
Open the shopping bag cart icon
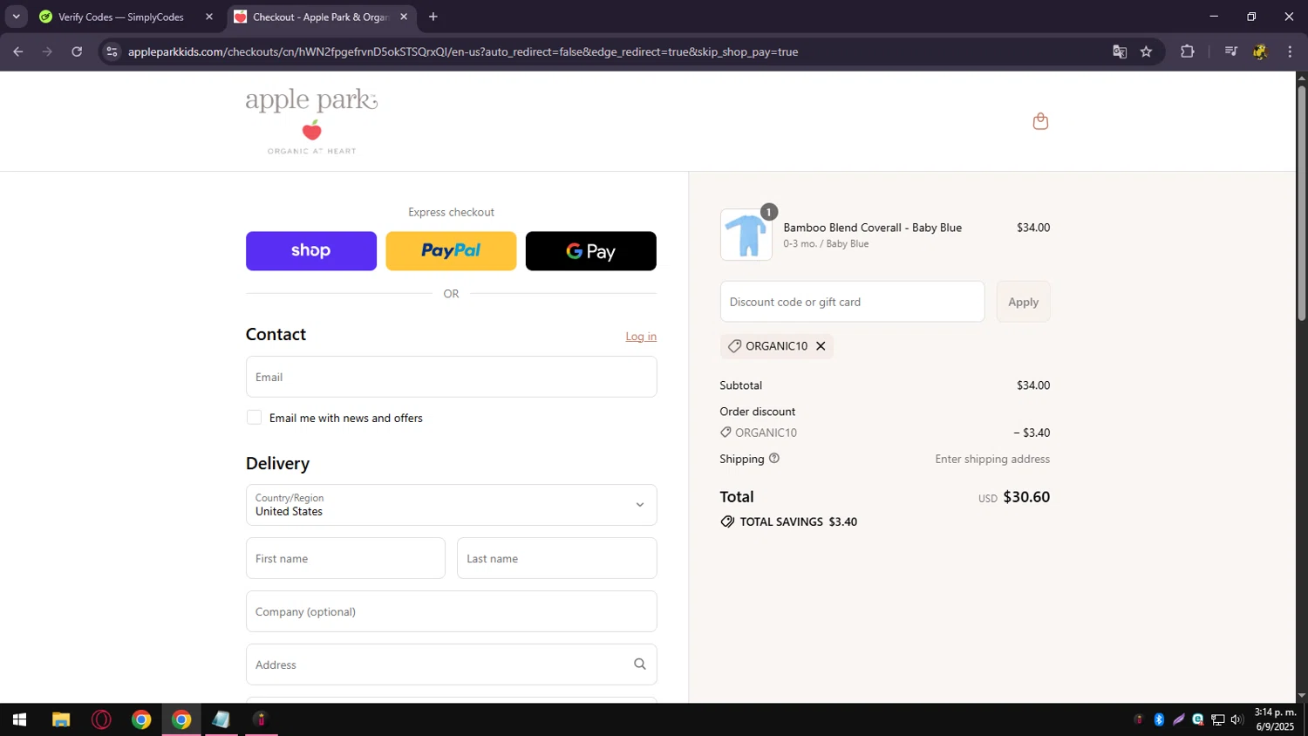pos(1040,121)
